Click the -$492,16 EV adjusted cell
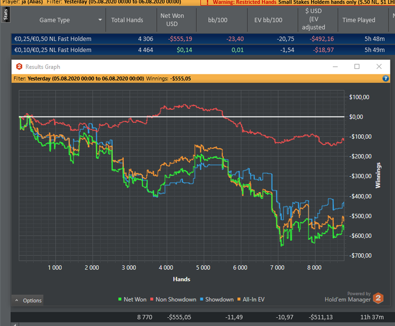 (x=322, y=39)
